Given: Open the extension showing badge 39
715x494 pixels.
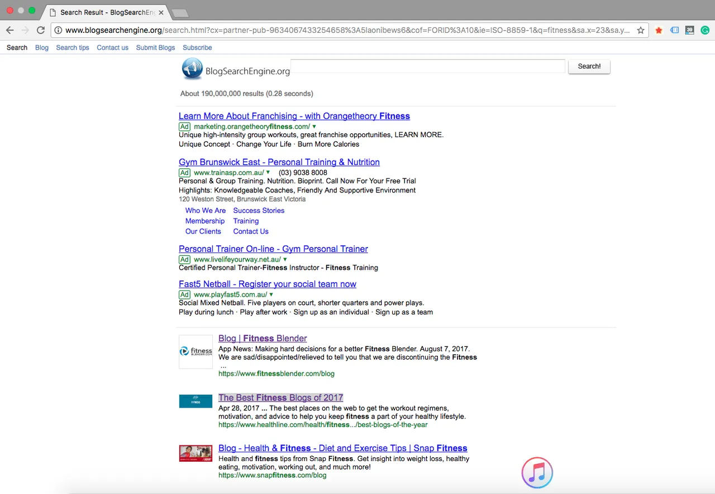Looking at the screenshot, I should click(x=690, y=30).
